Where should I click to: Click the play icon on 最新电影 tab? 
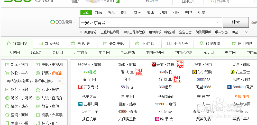tap(105, 44)
